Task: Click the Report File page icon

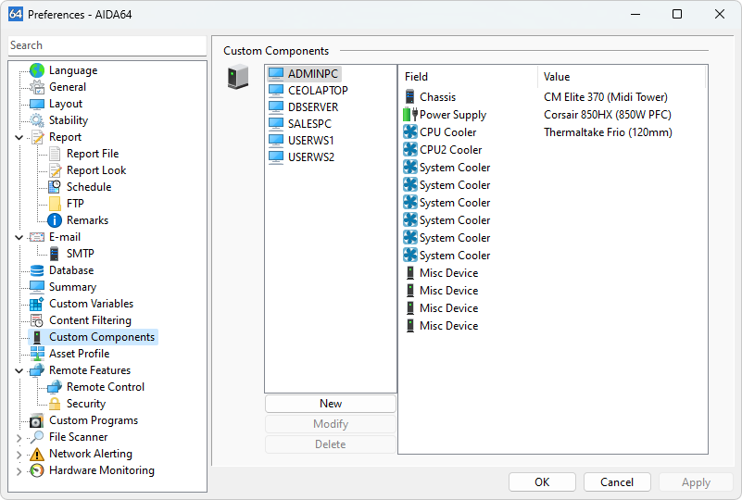Action: click(55, 154)
